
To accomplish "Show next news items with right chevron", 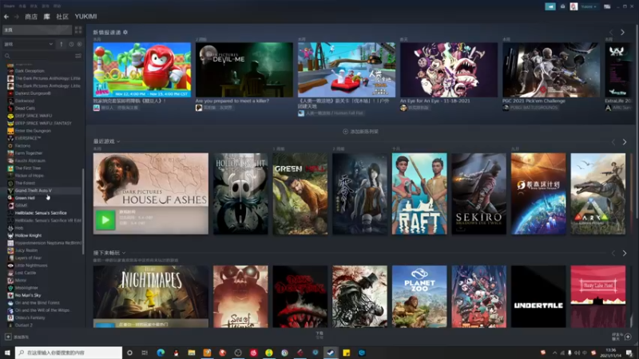I will 622,32.
